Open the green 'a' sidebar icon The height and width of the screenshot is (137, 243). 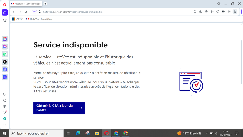pyautogui.click(x=5, y=118)
